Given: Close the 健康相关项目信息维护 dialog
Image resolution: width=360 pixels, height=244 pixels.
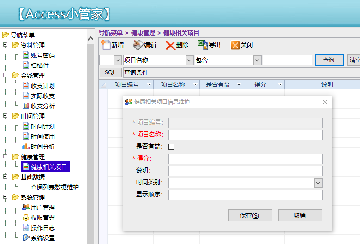Looking at the screenshot, I should point(324,102).
